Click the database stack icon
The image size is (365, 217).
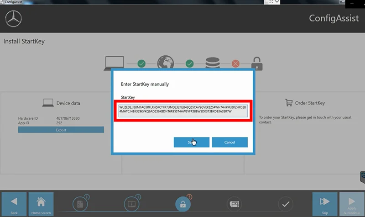click(213, 63)
